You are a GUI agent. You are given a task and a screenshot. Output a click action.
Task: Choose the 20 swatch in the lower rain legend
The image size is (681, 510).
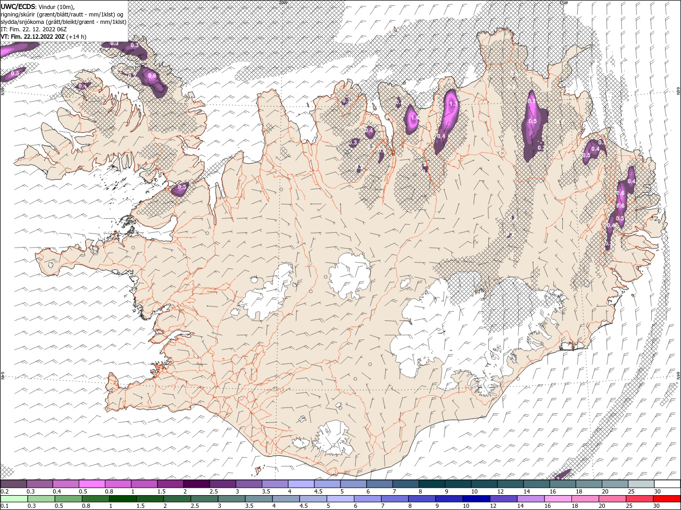pyautogui.click(x=612, y=499)
